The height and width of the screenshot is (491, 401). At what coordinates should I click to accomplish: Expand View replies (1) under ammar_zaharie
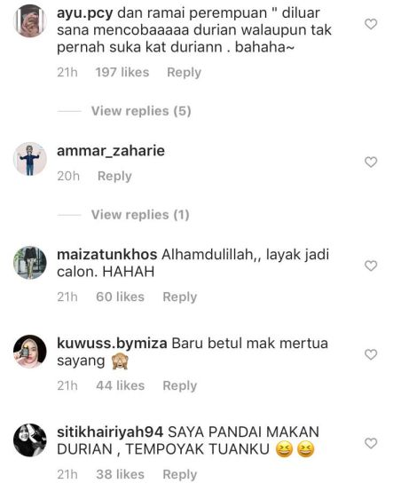point(140,215)
